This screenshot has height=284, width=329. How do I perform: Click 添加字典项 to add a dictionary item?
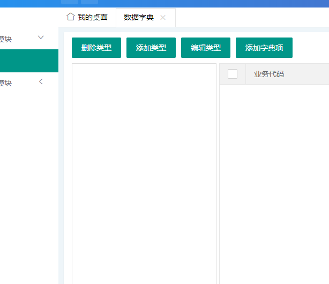(264, 48)
